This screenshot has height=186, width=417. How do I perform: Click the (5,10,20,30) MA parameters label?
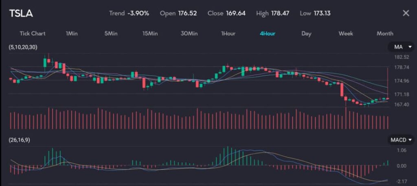tap(23, 47)
